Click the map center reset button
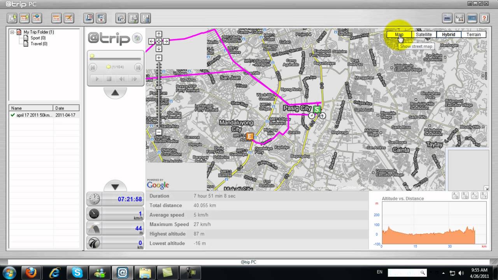 tap(159, 41)
